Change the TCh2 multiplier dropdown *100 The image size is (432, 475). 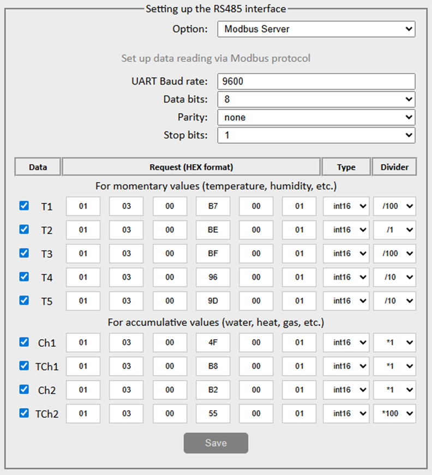point(394,413)
